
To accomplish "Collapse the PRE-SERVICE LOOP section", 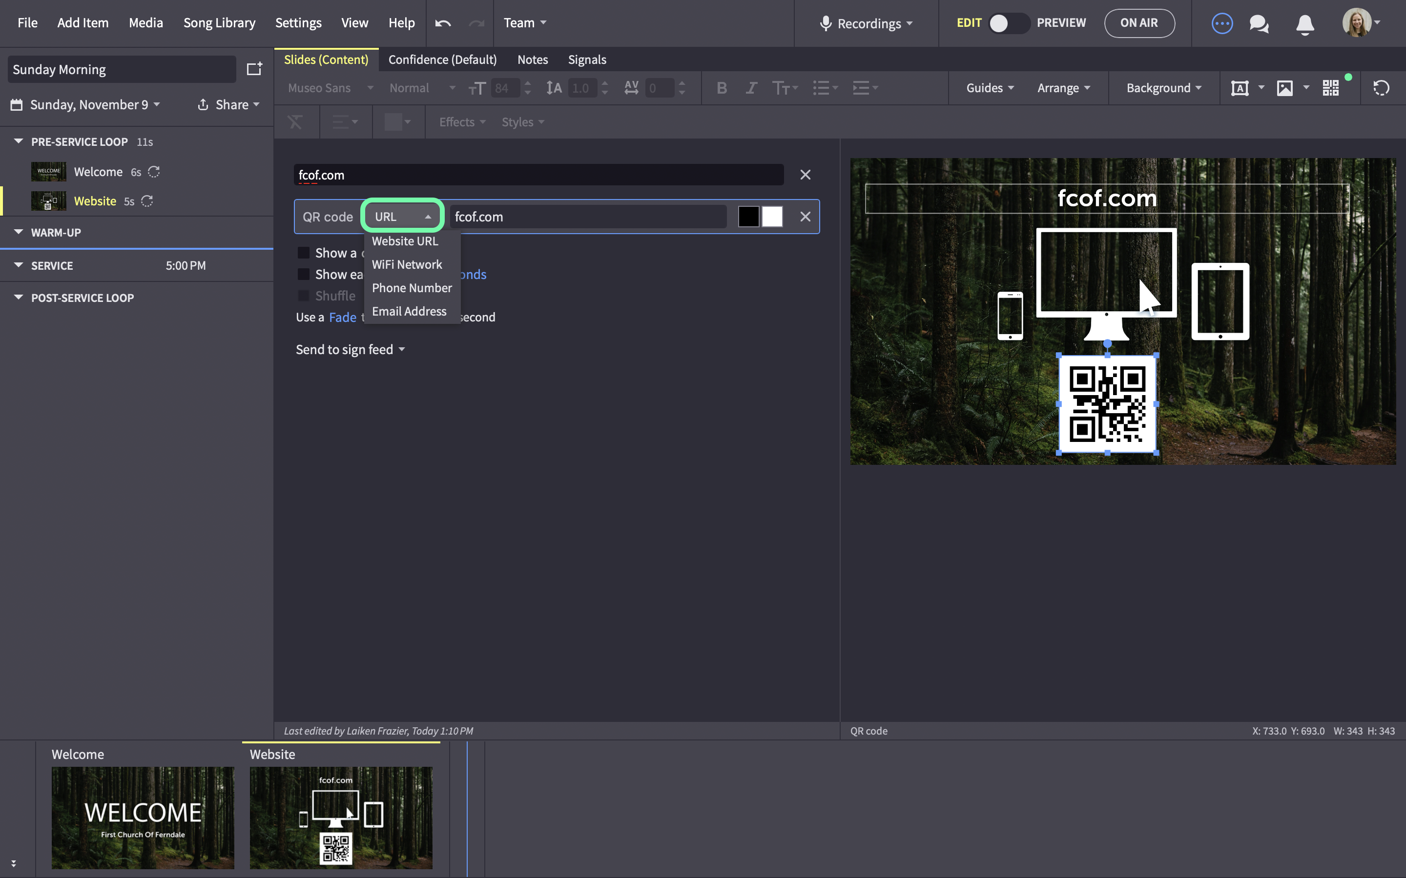I will coord(19,141).
